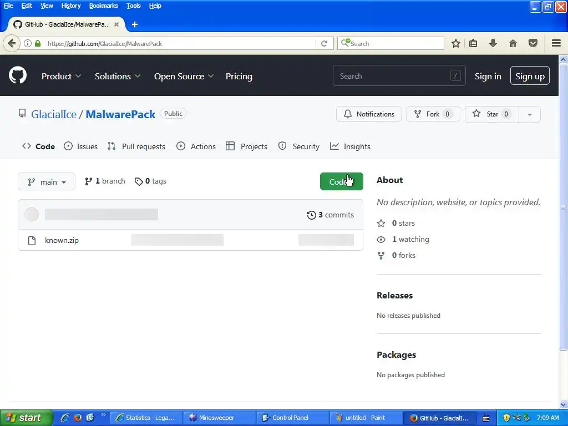Click the browser URL address bar
The height and width of the screenshot is (426, 568).
coord(181,43)
